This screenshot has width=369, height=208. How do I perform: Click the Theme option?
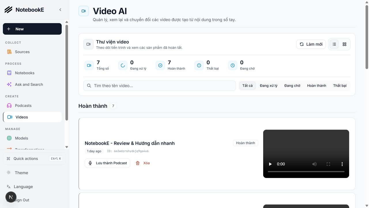34,173
